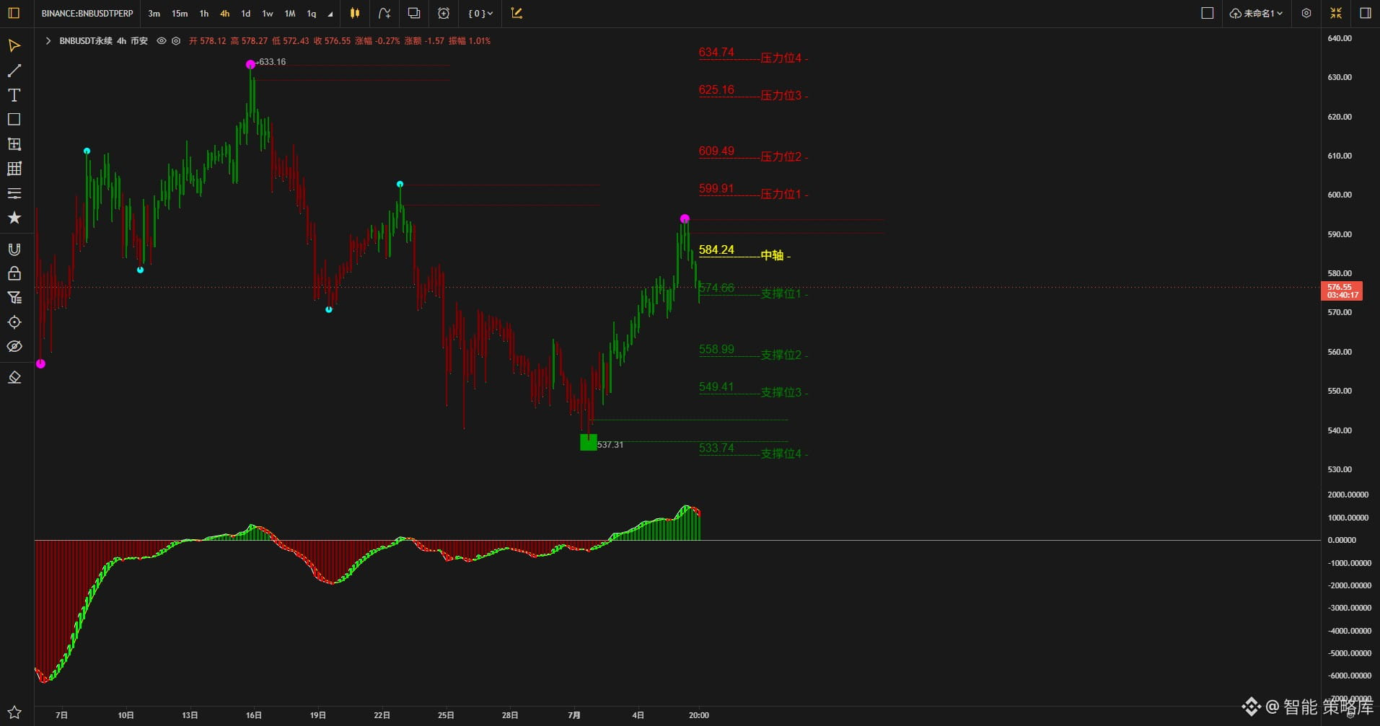Toggle the right sidebar panel icon

click(x=1366, y=13)
